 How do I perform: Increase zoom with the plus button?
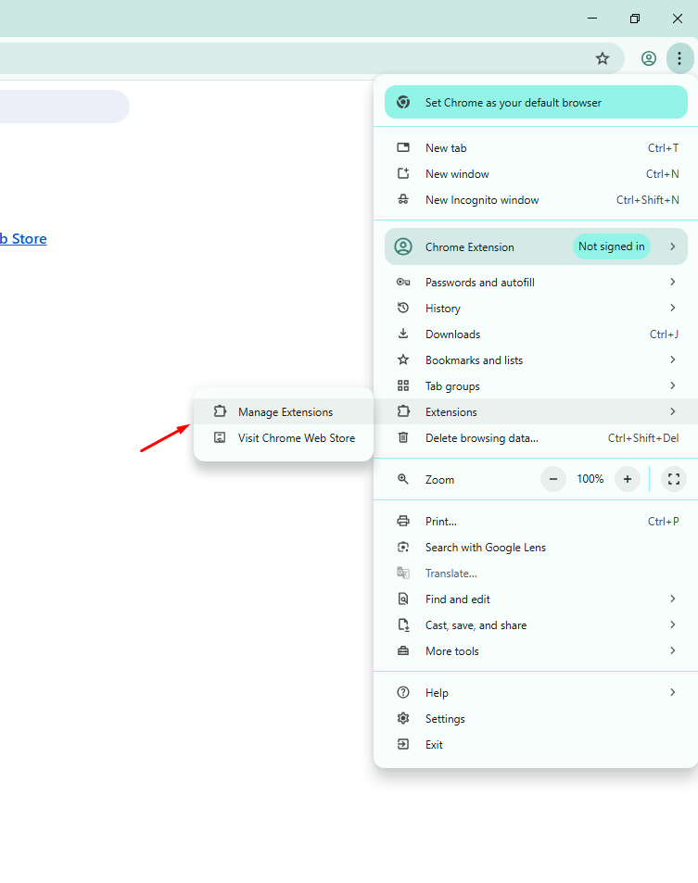click(x=627, y=479)
